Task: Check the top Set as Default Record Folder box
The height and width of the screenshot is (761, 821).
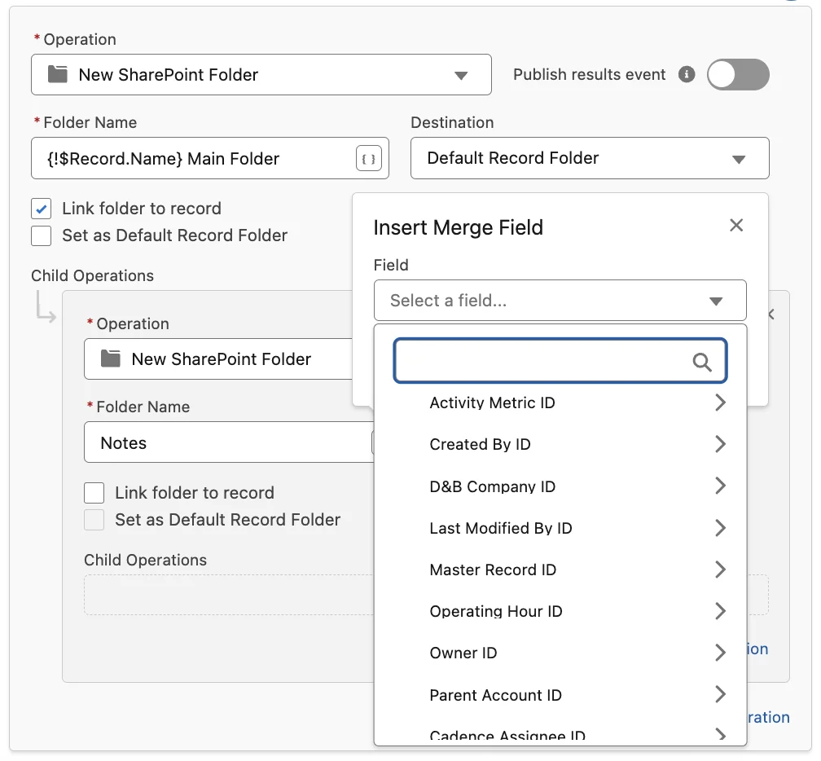Action: [42, 235]
